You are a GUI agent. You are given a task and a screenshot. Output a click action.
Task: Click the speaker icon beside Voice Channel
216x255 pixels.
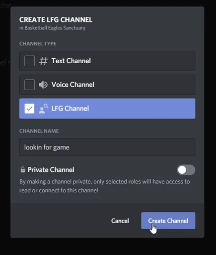tap(43, 85)
